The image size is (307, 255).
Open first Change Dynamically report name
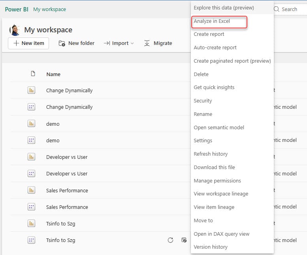coord(69,90)
